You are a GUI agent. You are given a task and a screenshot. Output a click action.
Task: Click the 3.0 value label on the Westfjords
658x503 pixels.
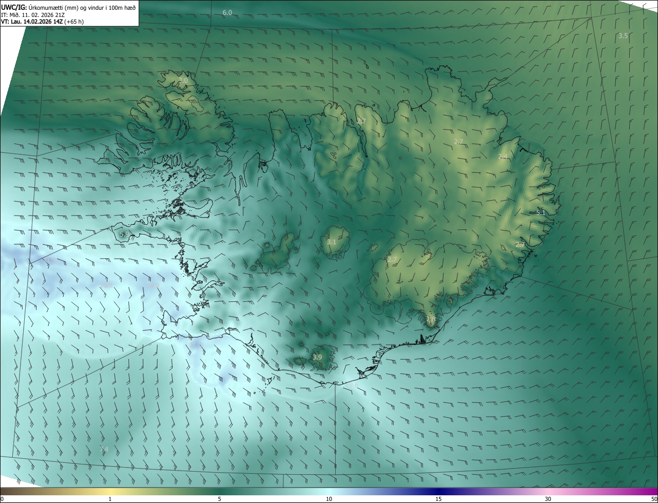pos(183,81)
